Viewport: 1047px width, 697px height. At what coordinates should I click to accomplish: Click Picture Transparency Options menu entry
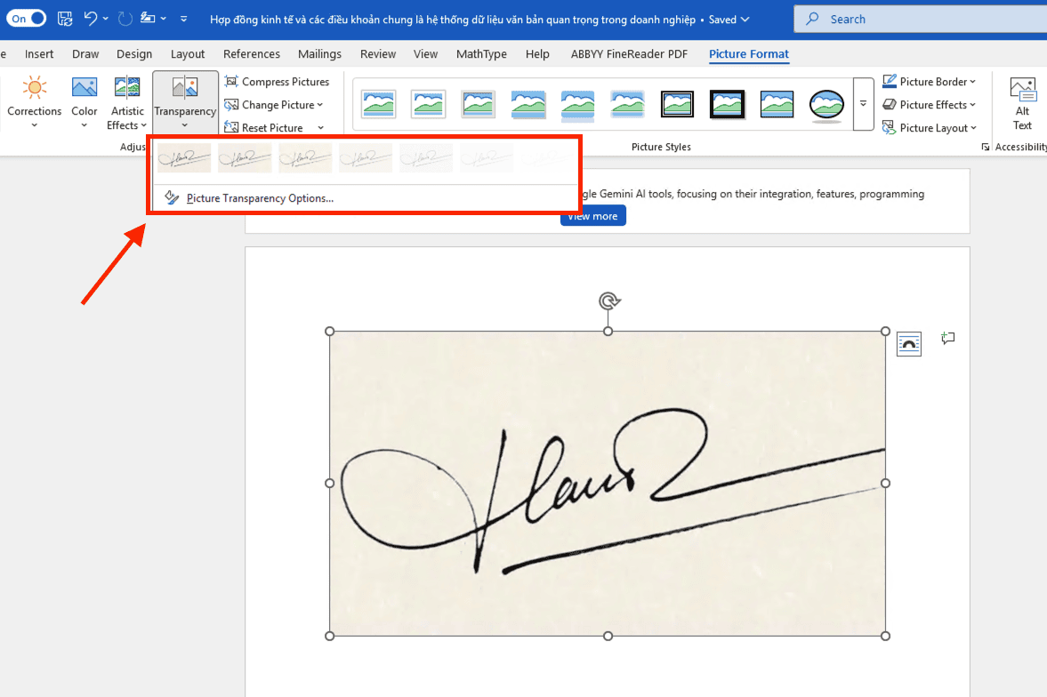point(260,198)
